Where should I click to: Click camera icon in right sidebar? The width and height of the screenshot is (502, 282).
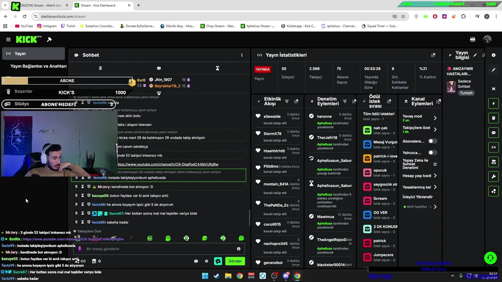(x=493, y=162)
